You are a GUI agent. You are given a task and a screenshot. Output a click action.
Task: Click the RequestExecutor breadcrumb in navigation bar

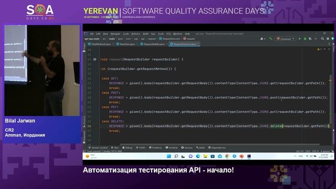pyautogui.click(x=170, y=39)
